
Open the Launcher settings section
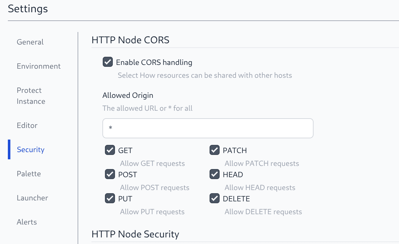(32, 198)
